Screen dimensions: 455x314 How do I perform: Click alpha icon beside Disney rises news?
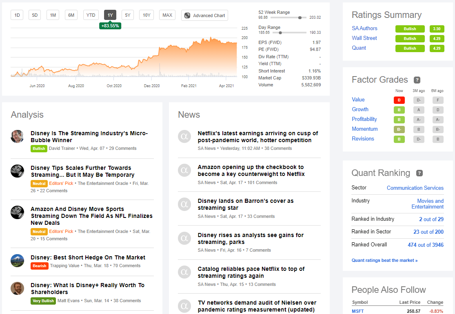[184, 238]
